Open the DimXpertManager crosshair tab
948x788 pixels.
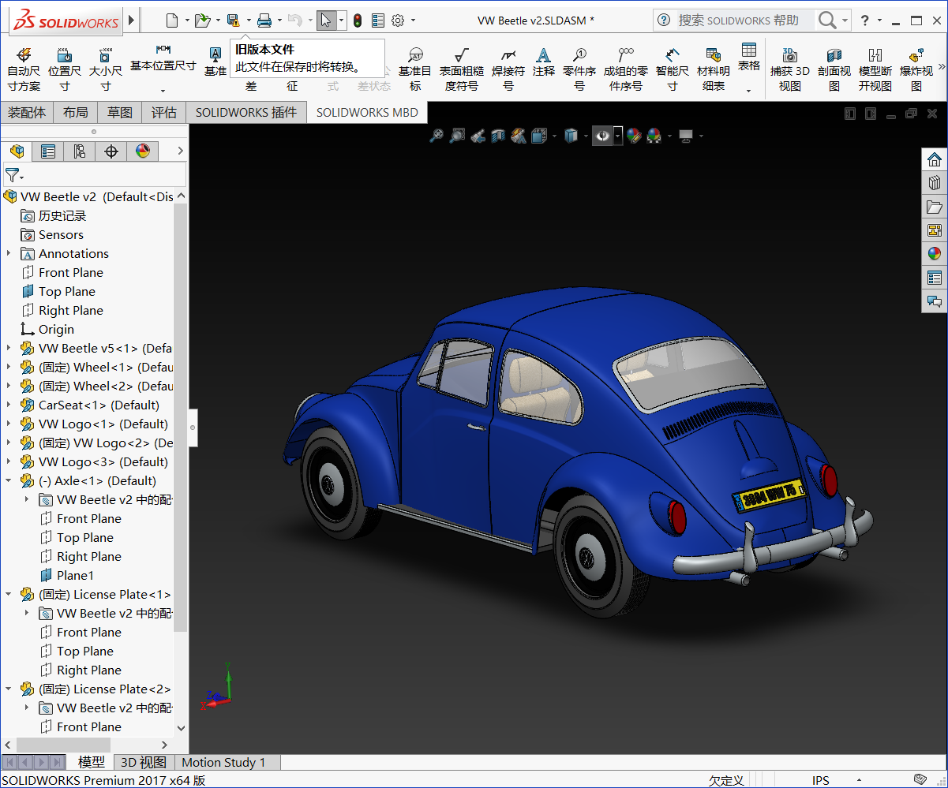point(111,151)
